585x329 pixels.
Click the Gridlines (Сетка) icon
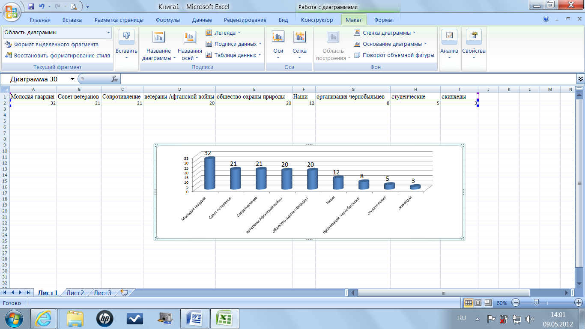pos(299,37)
